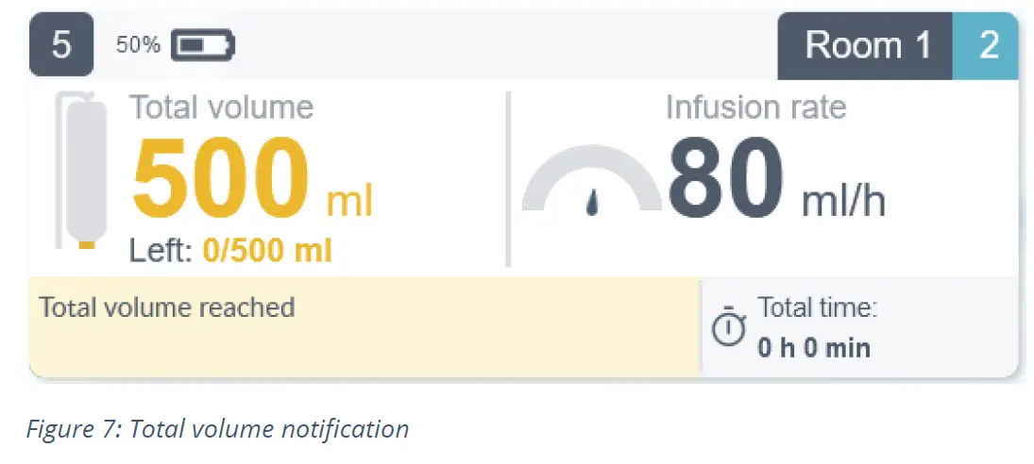Select the Total volume label

[x=221, y=108]
